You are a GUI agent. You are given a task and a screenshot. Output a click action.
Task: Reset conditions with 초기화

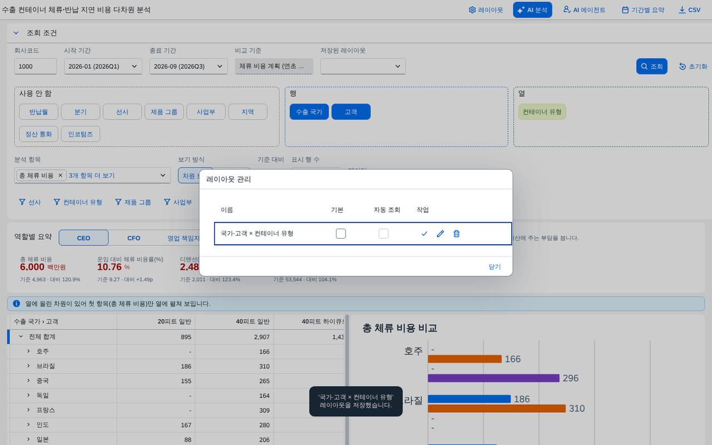point(693,66)
